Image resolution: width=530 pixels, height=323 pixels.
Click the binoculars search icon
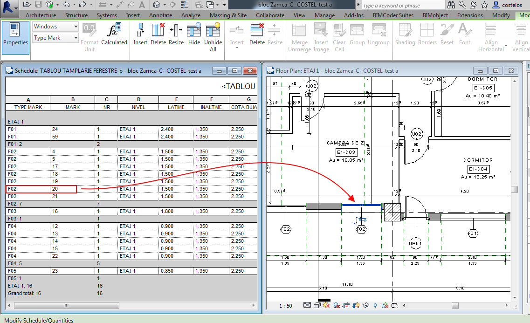451,5
